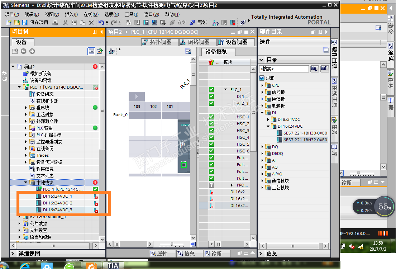Collapse the 本地模块 tree node
396x269 pixels.
[x=26, y=182]
